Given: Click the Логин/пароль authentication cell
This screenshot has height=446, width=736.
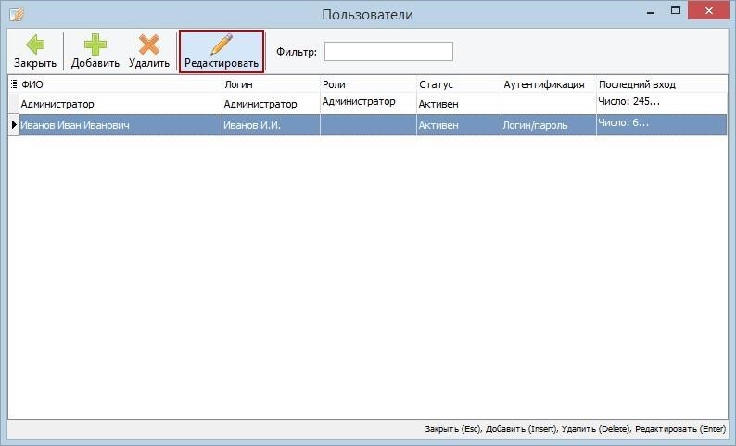Looking at the screenshot, I should pyautogui.click(x=548, y=125).
